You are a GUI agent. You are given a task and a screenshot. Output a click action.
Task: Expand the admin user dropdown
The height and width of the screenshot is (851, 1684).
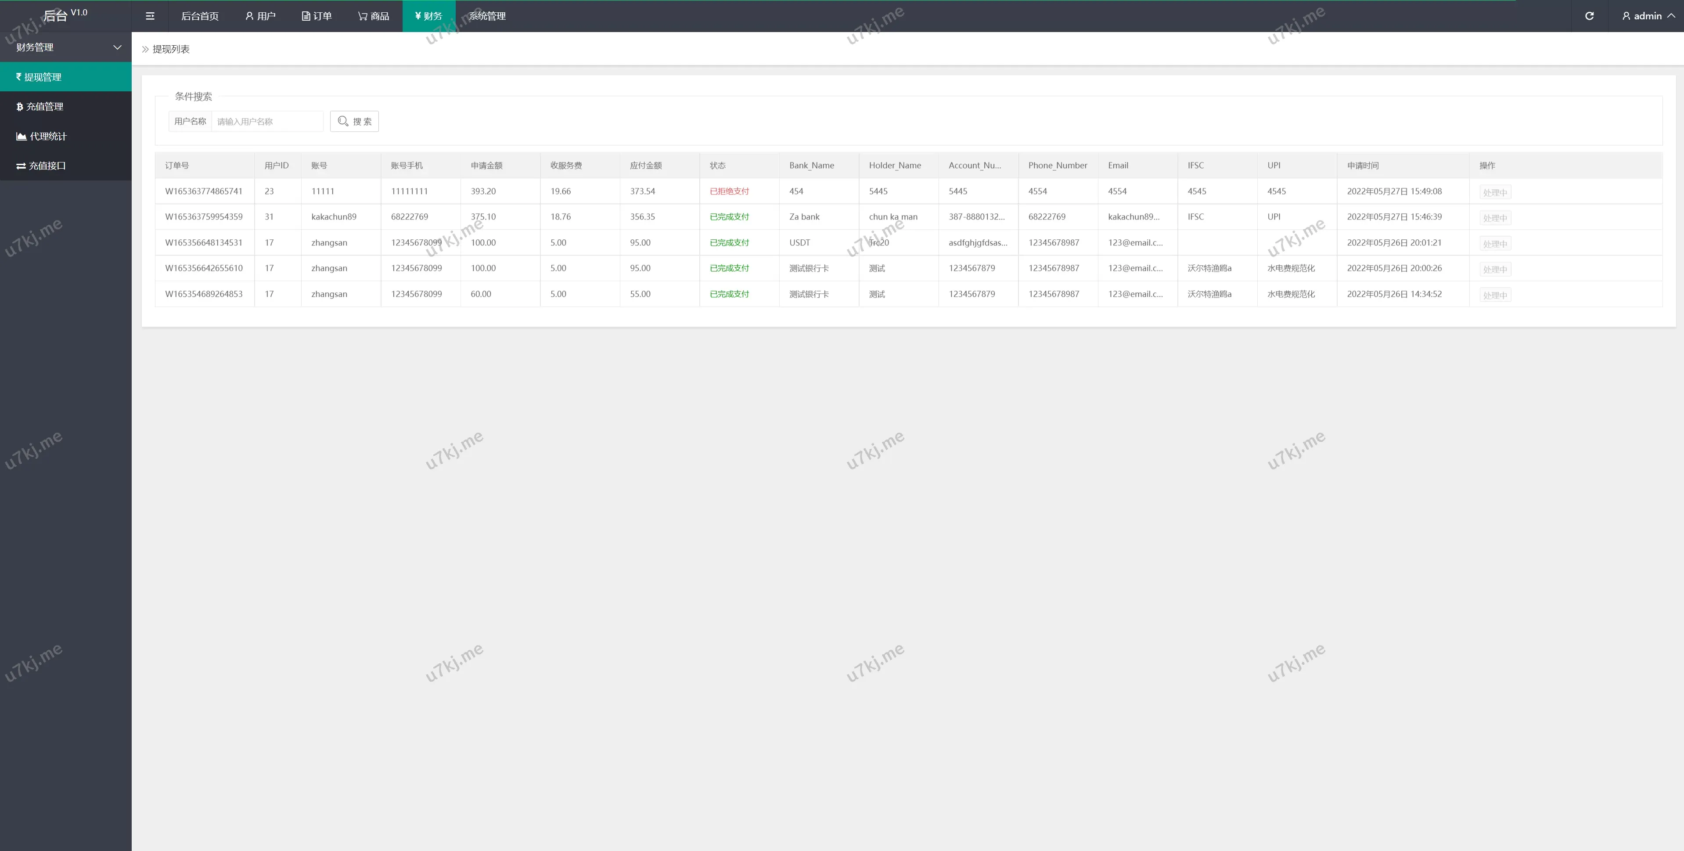tap(1648, 16)
